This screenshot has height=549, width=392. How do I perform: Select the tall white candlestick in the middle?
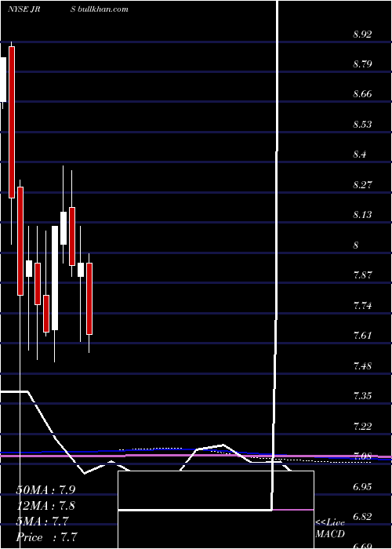pos(55,278)
